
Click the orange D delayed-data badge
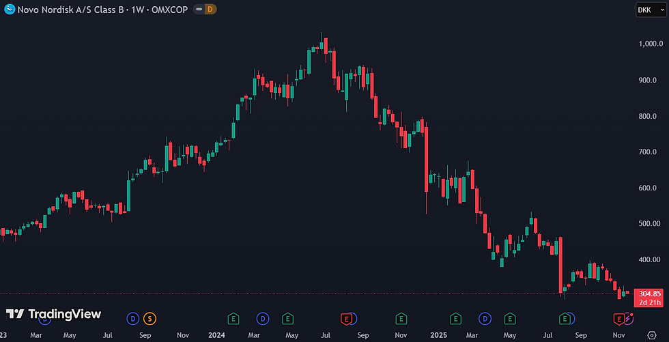tap(210, 9)
